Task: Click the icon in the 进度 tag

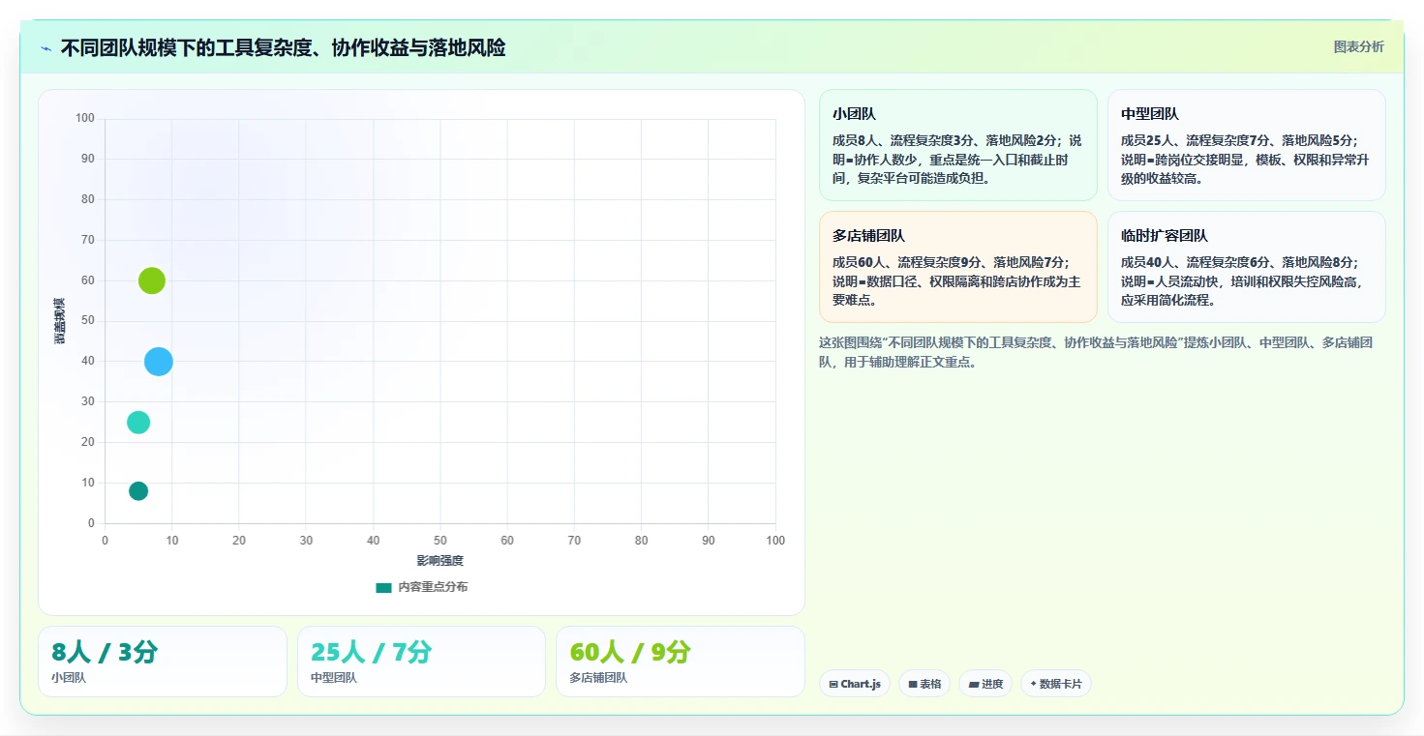Action: point(973,684)
